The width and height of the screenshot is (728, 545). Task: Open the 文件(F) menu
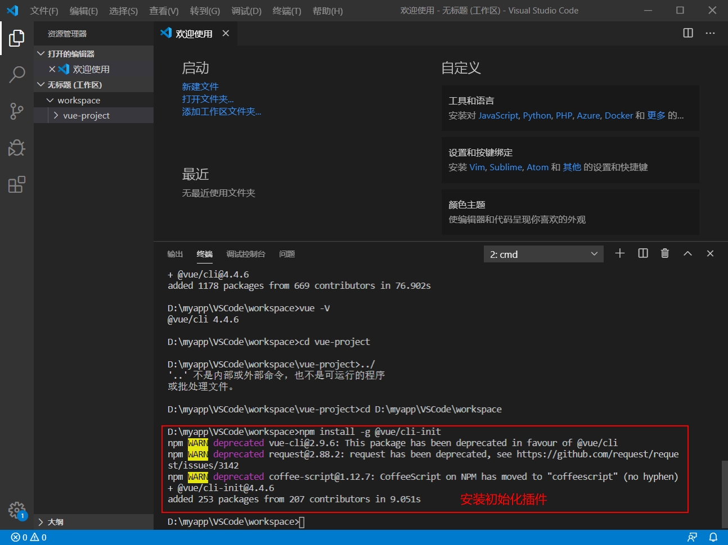pos(44,11)
